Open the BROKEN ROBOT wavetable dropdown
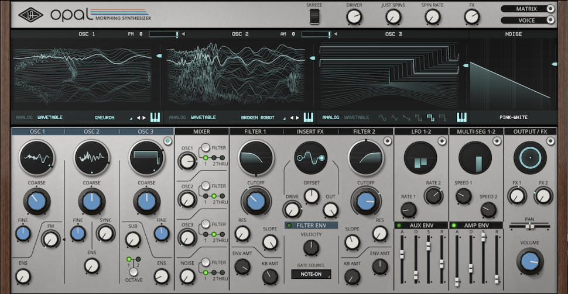 pyautogui.click(x=258, y=118)
